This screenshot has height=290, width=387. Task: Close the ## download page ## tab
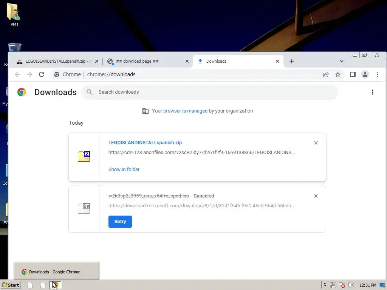[187, 61]
